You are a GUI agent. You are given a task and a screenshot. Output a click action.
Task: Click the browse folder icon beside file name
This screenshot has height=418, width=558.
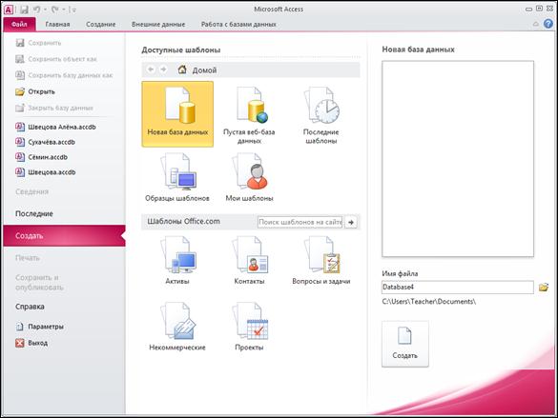(543, 287)
